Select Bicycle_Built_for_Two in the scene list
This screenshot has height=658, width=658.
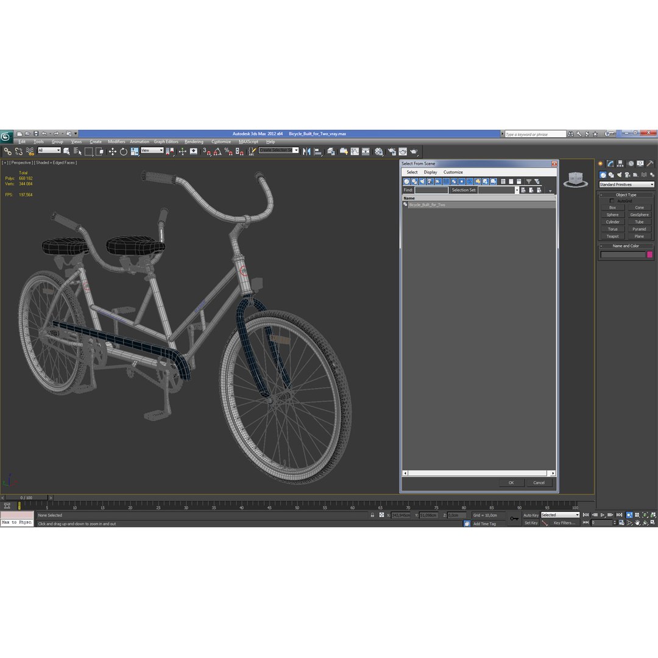pyautogui.click(x=479, y=205)
